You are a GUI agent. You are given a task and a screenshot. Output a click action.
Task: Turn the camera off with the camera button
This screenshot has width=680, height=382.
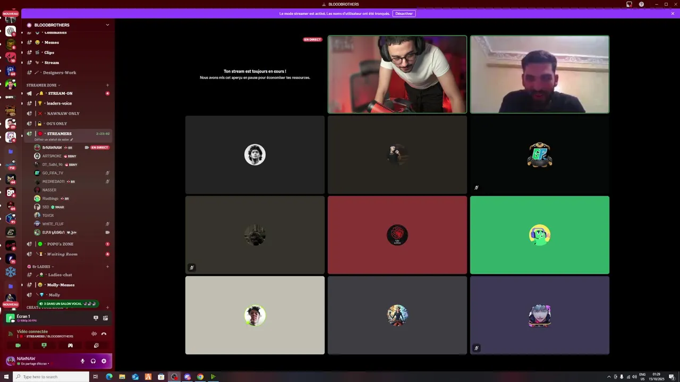18,345
